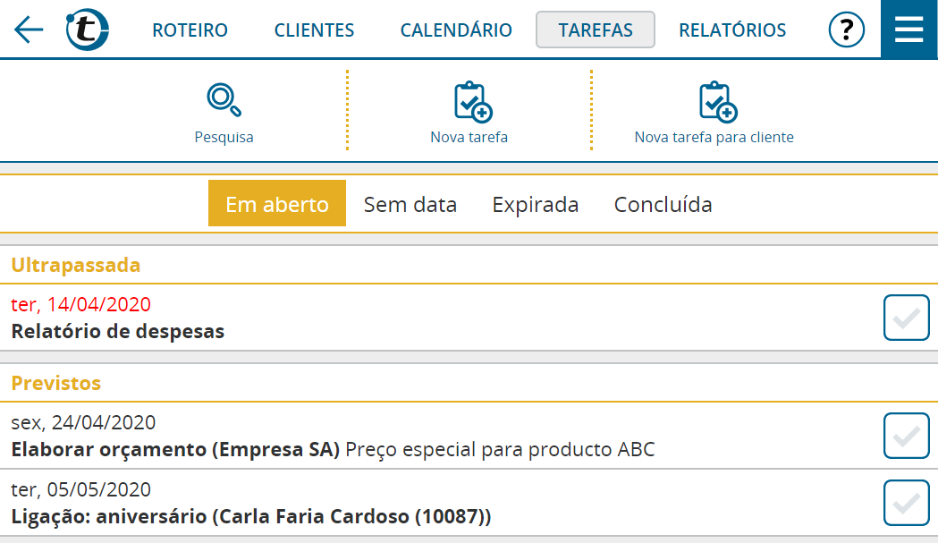Open the Elaborar orçamento (Empresa SA) task

pyautogui.click(x=443, y=437)
